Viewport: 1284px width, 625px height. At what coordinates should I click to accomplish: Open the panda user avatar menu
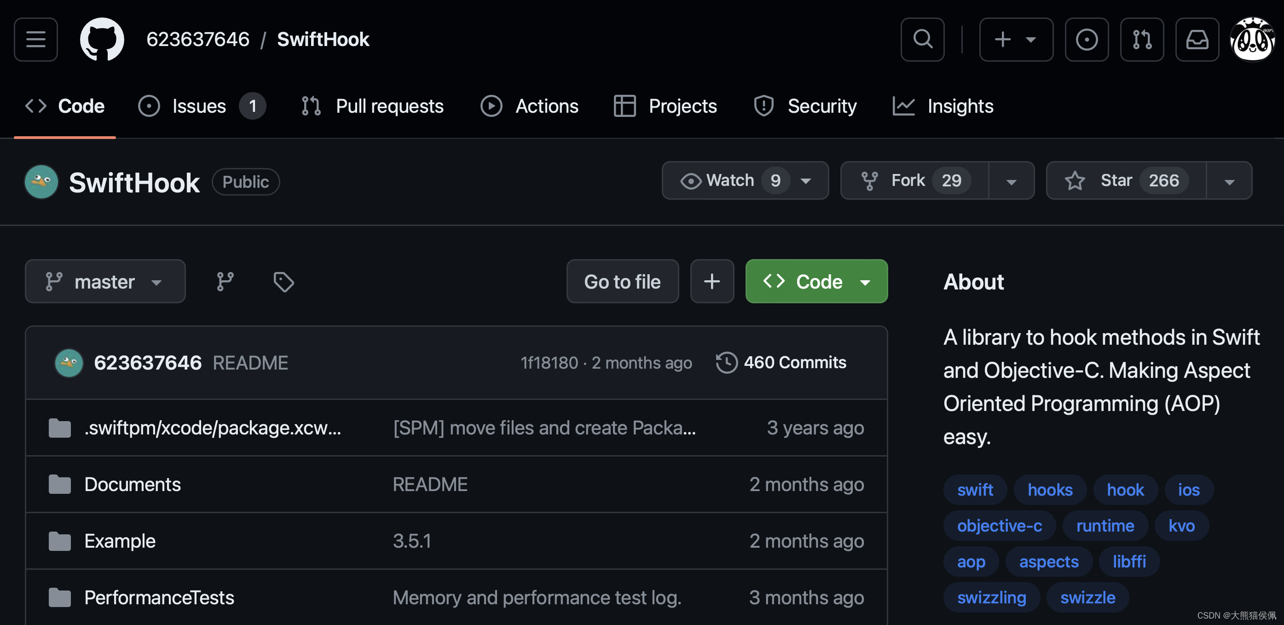tap(1253, 40)
